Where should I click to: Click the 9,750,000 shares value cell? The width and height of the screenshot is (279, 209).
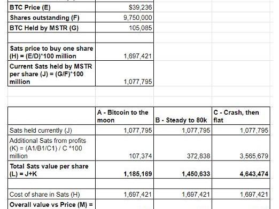coord(125,17)
